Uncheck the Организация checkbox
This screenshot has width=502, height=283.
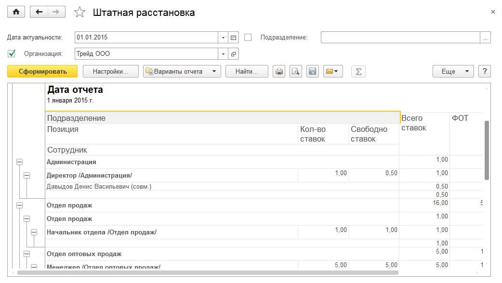12,53
